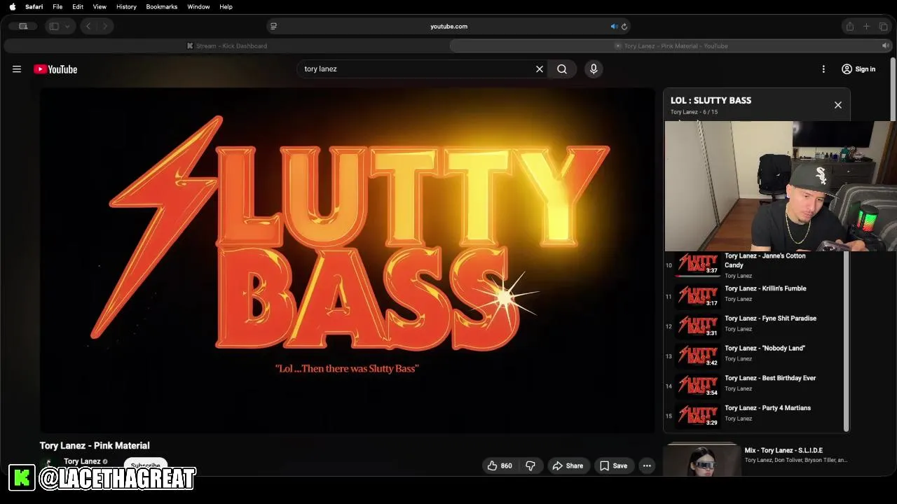Reload the page in Safari
The height and width of the screenshot is (504, 897).
click(624, 27)
